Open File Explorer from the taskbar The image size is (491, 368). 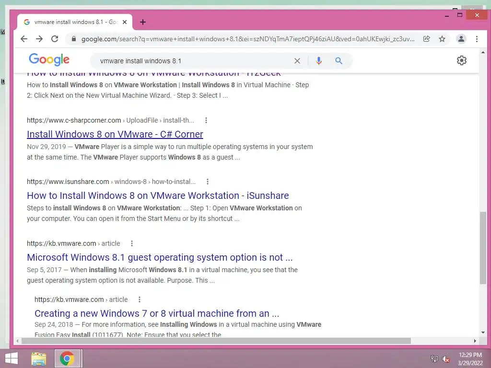click(39, 358)
